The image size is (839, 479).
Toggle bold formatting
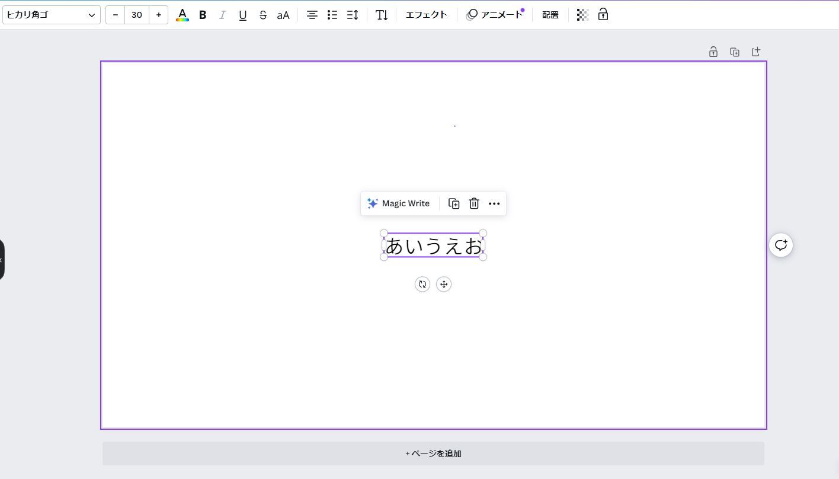203,15
